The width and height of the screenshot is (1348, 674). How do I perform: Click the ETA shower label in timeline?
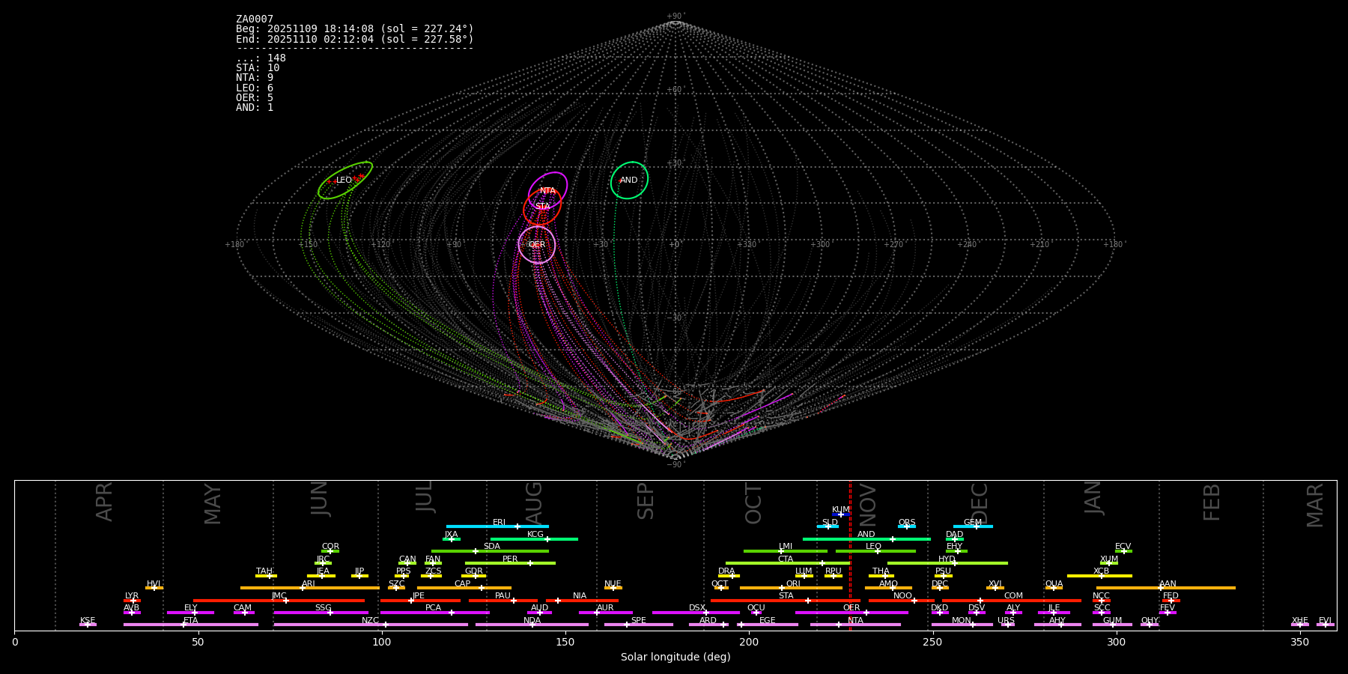(191, 621)
